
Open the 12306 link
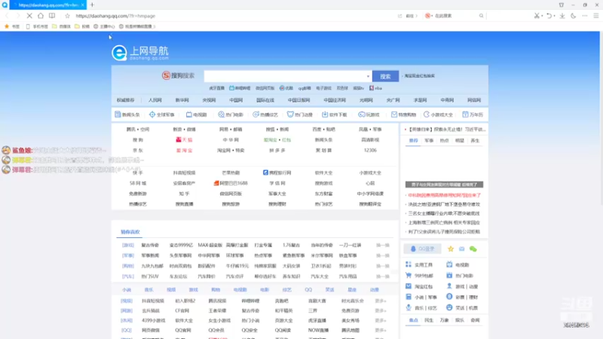point(370,150)
